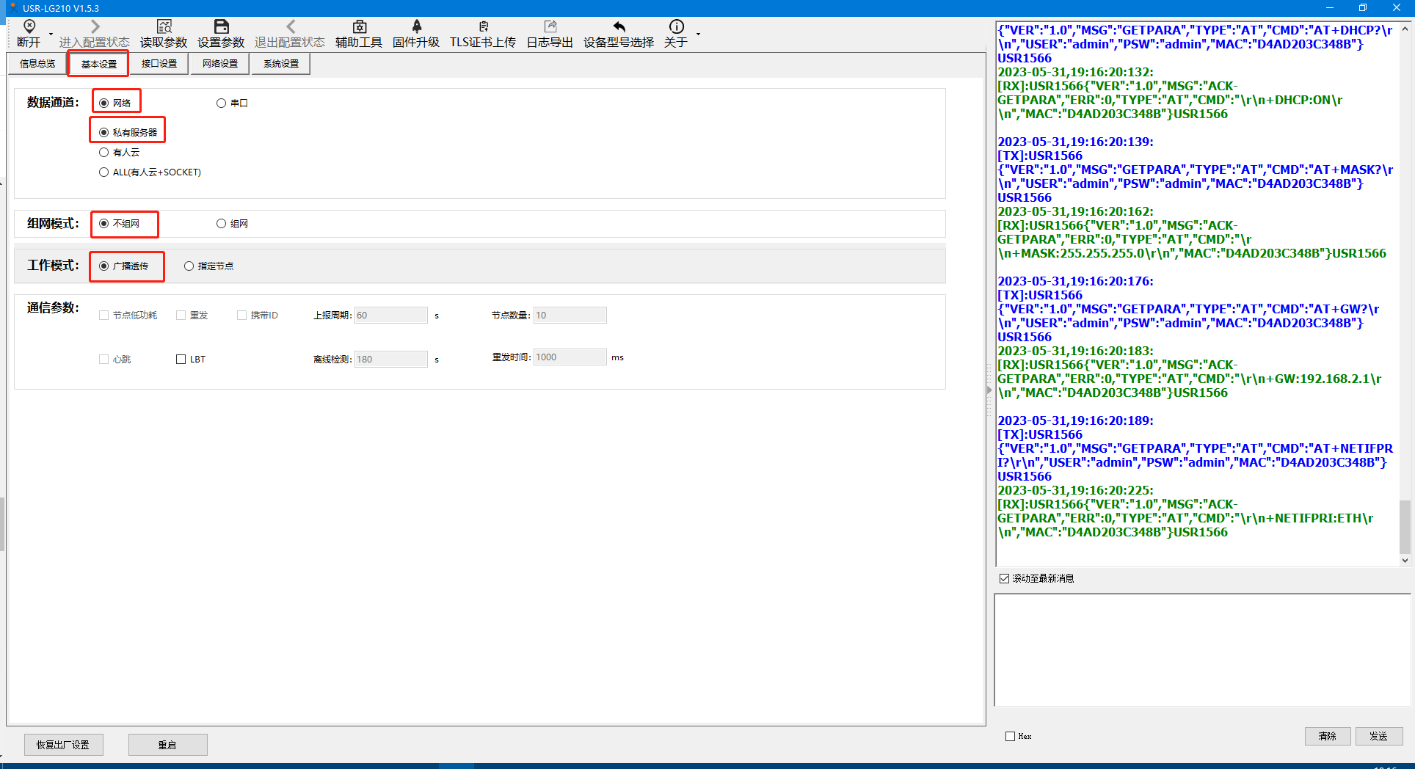This screenshot has height=769, width=1415.
Task: Click in the send message text box
Action: (x=1201, y=649)
